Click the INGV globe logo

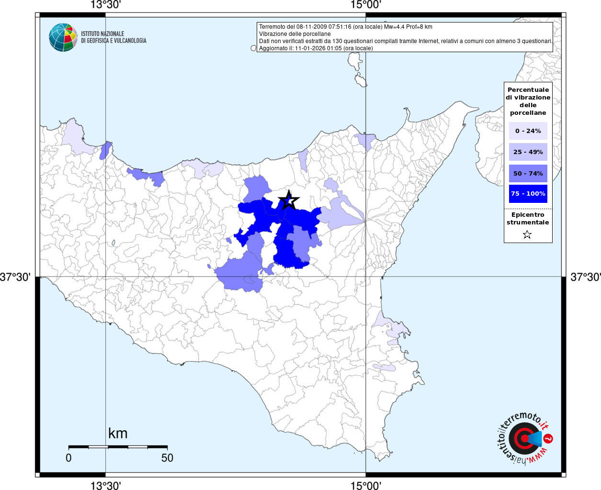click(x=63, y=37)
